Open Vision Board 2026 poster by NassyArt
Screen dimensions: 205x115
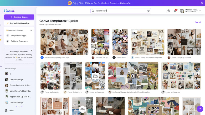[50, 76]
